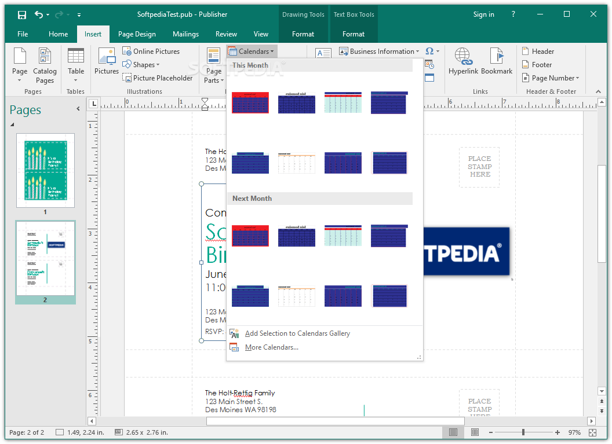612x444 pixels.
Task: Insert a Footer
Action: coord(537,65)
